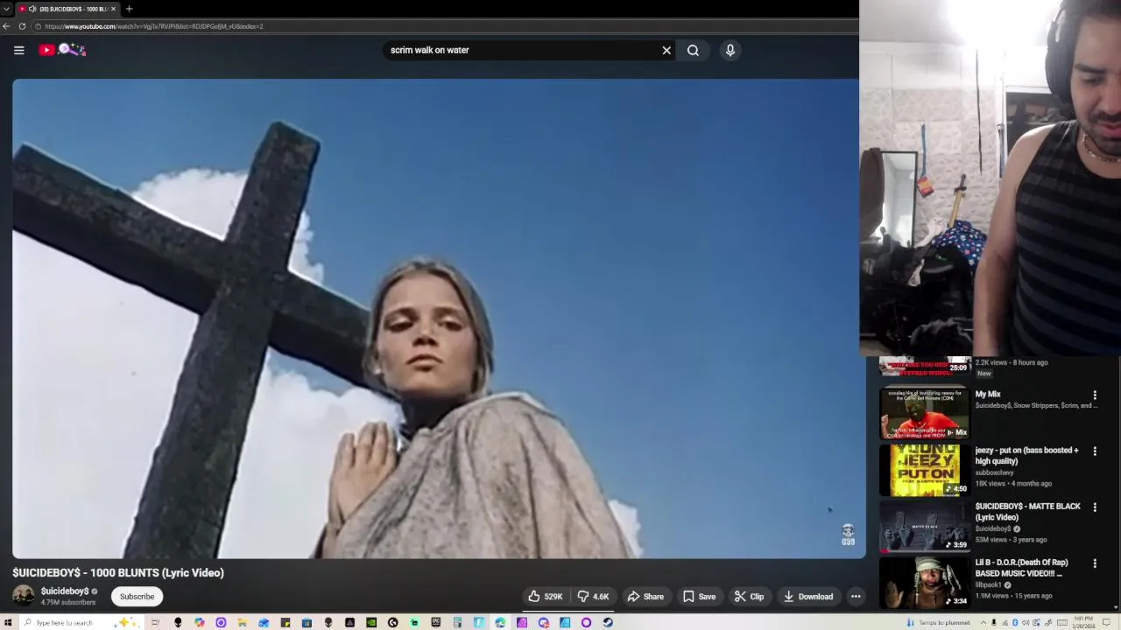
Task: Open options menu for My Mix
Action: [1095, 395]
